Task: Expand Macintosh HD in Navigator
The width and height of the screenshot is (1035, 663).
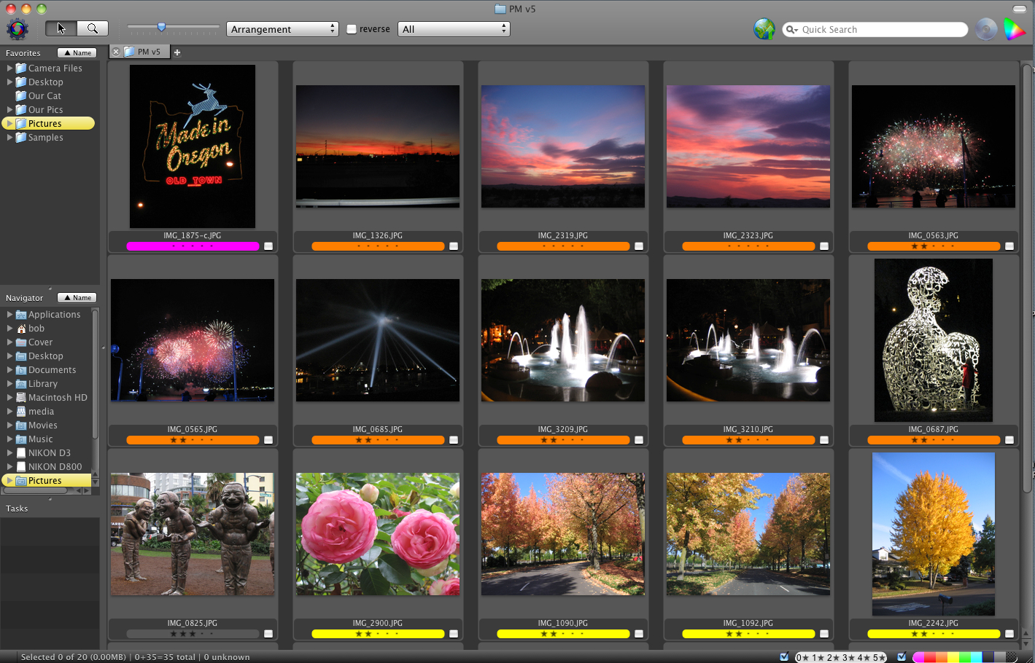Action: point(9,397)
